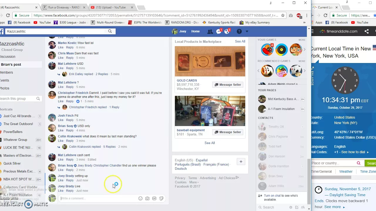Viewport: 376px width, 211px height.
Task: Share the timeanddate page via share icon
Action: point(367,31)
